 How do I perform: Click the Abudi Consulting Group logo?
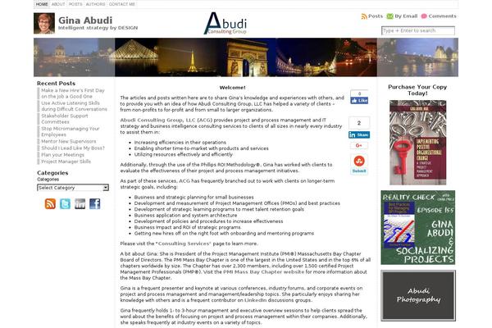225,23
